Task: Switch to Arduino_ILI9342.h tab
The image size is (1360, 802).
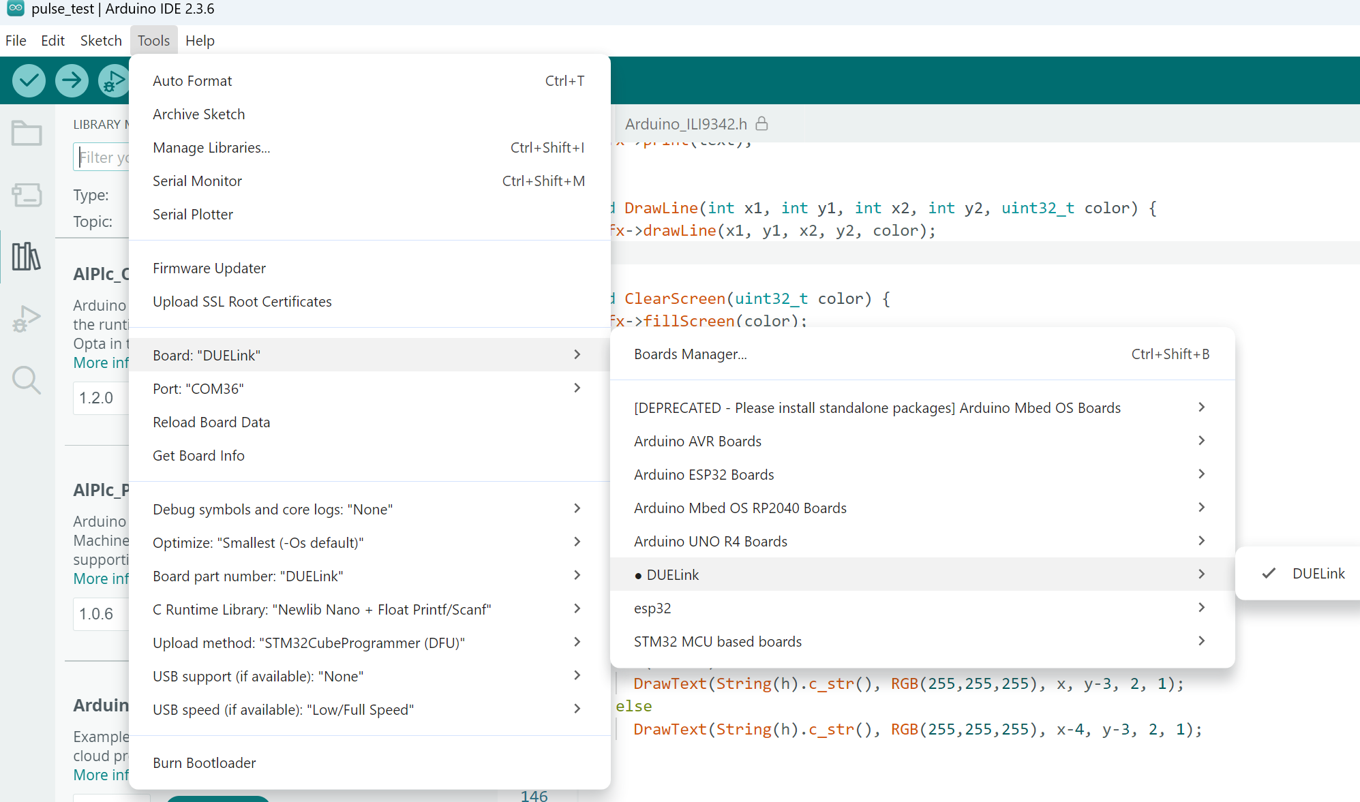Action: [x=686, y=124]
